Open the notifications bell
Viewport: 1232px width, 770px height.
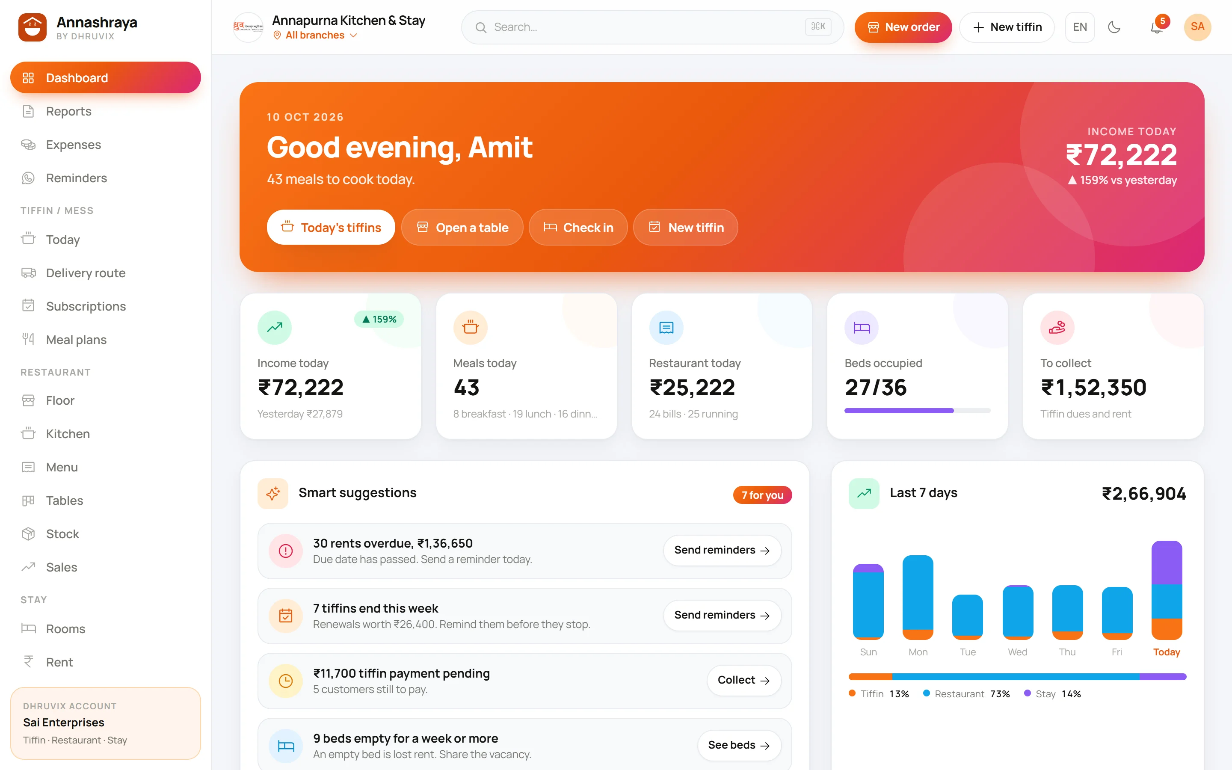[x=1157, y=27]
